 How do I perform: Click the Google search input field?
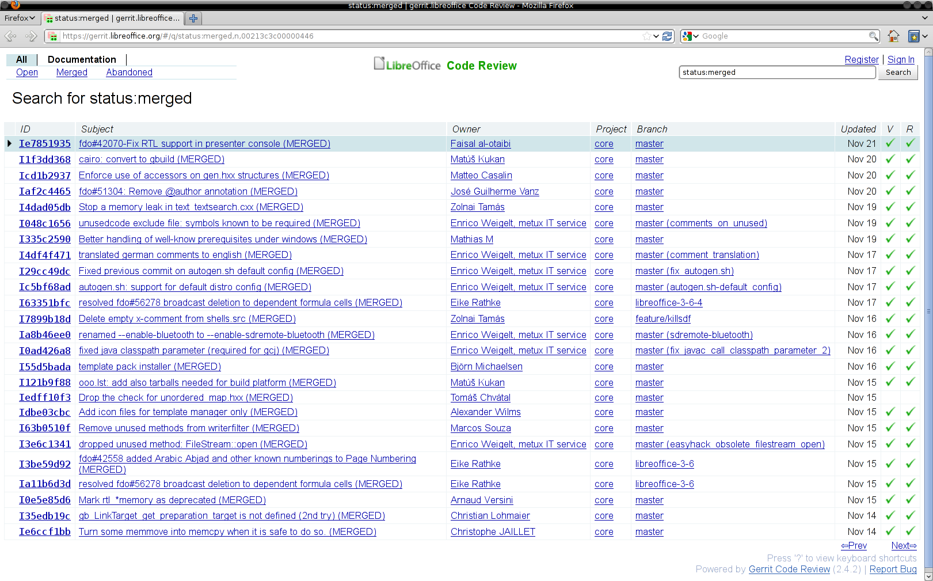pos(785,36)
